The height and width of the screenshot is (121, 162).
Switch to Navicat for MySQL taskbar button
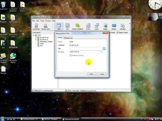pos(72,119)
